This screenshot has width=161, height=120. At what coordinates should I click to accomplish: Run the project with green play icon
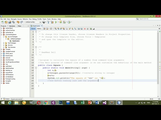[56, 22]
